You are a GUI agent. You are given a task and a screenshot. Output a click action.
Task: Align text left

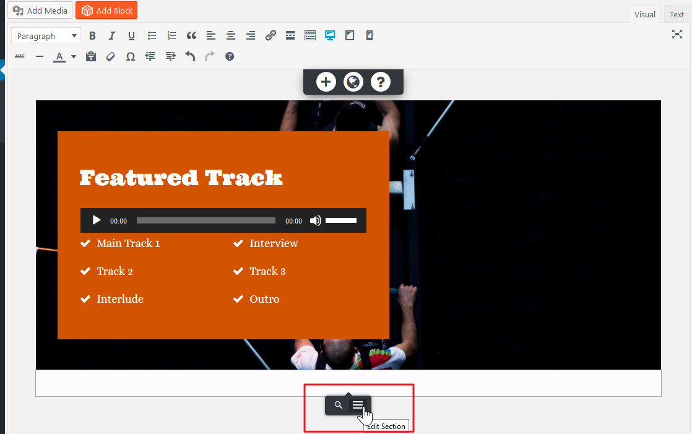click(211, 36)
